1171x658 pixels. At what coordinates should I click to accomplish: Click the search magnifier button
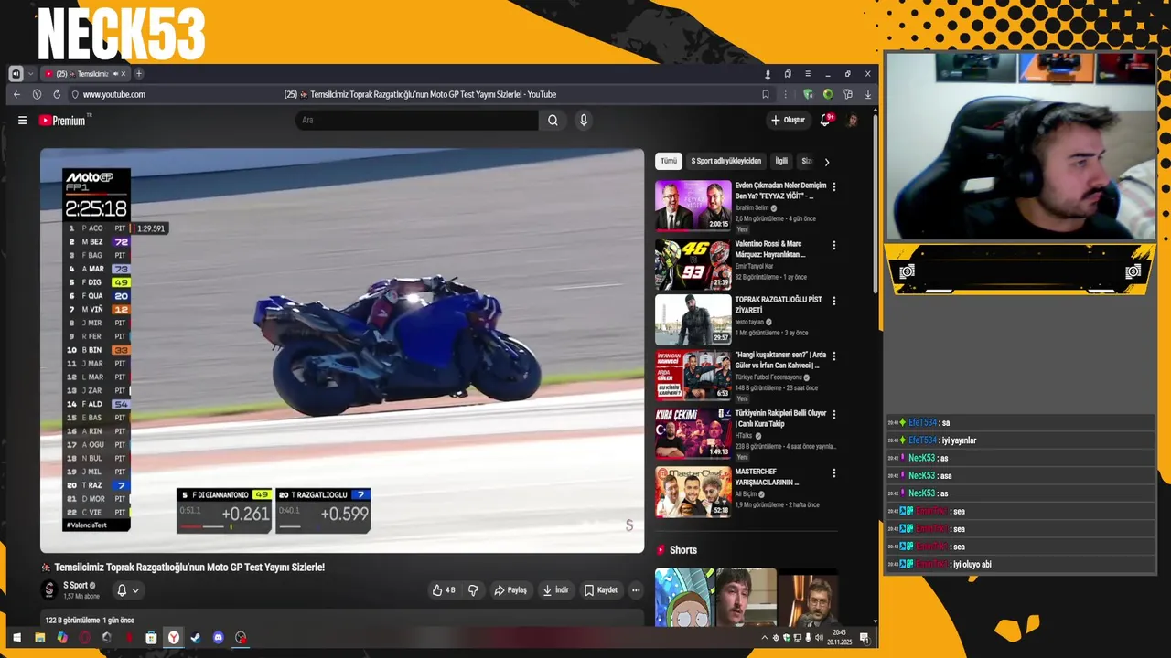coord(553,120)
